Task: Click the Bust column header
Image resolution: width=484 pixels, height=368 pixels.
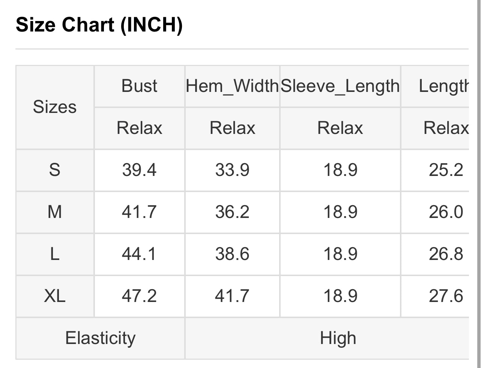Action: 139,86
